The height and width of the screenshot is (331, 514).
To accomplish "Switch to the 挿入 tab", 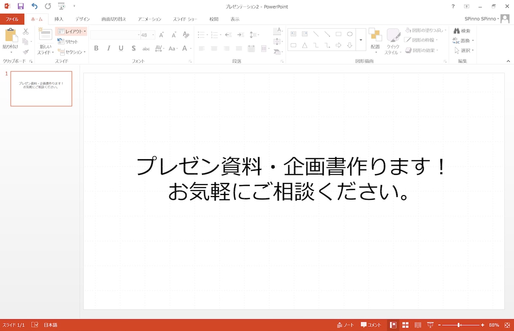I will pos(59,19).
